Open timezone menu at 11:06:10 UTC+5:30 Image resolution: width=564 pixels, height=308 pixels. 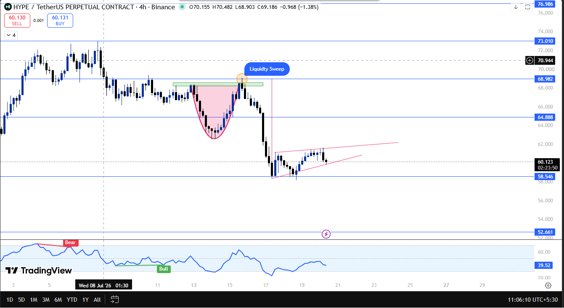coord(533,300)
